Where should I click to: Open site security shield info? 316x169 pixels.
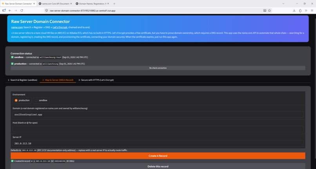click(47, 11)
